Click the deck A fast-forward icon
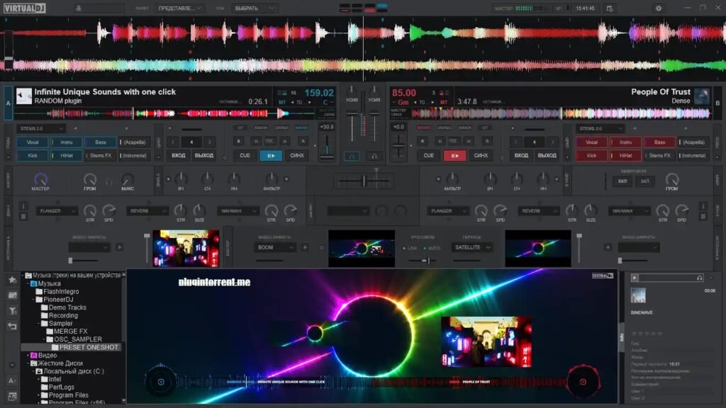 (285, 141)
